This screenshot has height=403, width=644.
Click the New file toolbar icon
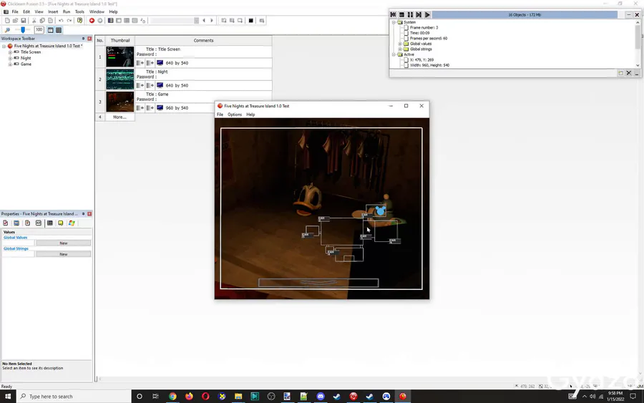click(7, 21)
